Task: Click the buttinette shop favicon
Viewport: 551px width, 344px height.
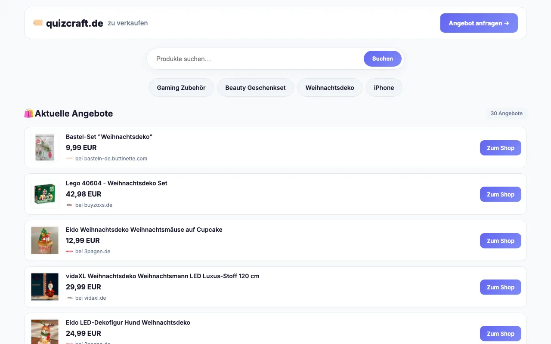Action: click(x=69, y=159)
